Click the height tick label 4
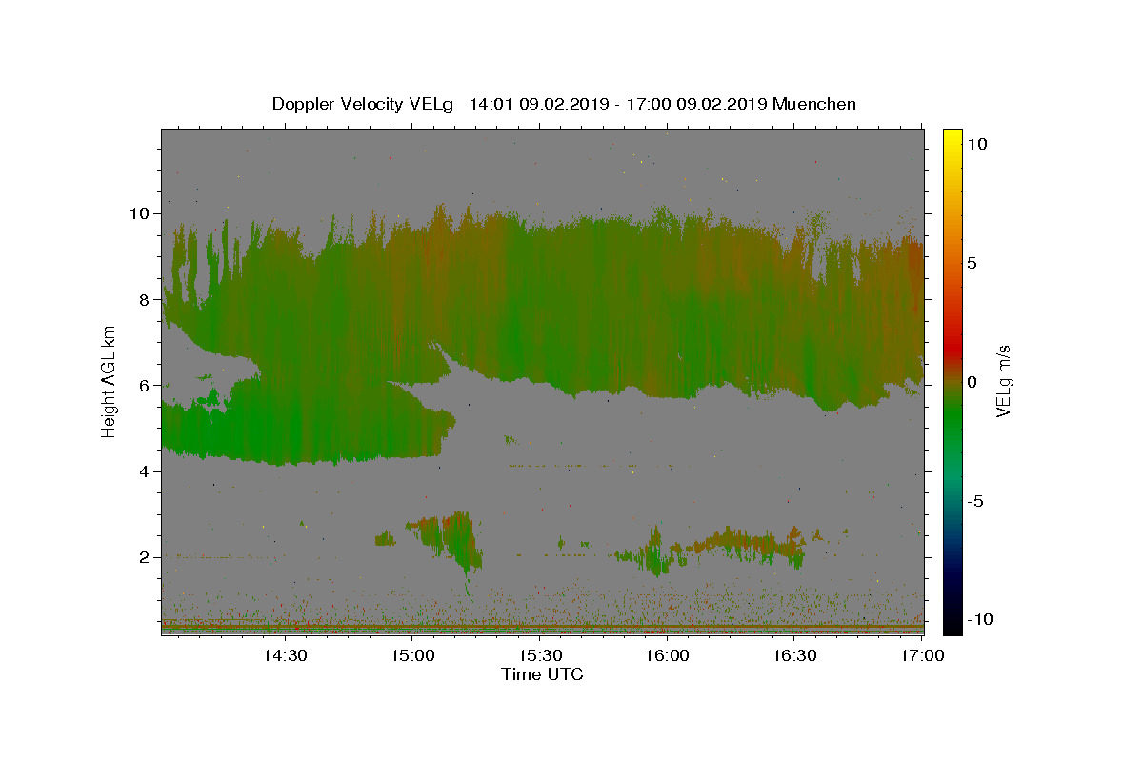 coord(144,471)
